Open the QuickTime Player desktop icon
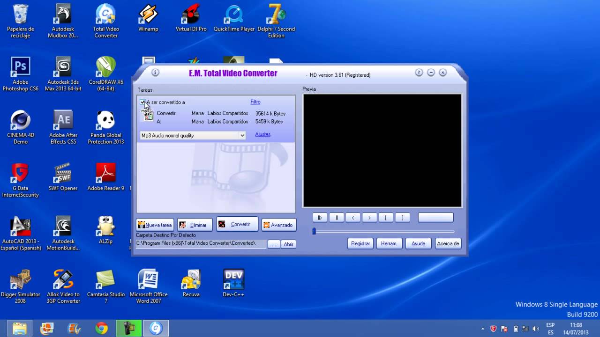The height and width of the screenshot is (337, 600). (x=234, y=19)
